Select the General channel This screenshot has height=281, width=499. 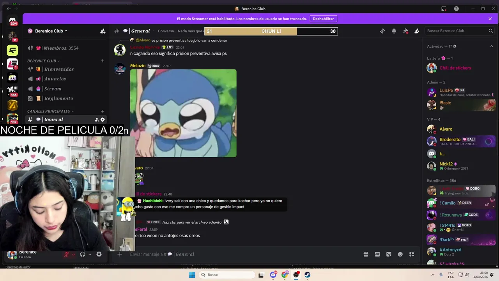(65, 119)
